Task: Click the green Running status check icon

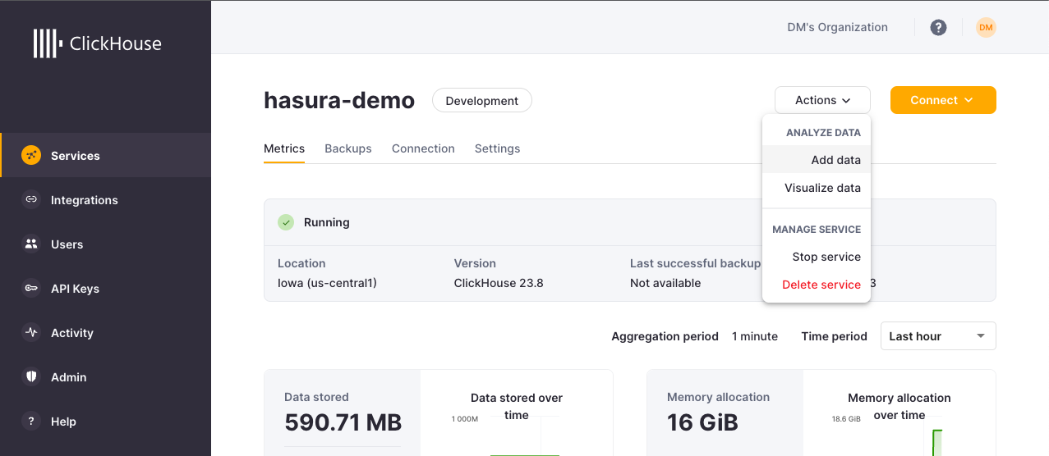Action: coord(286,222)
